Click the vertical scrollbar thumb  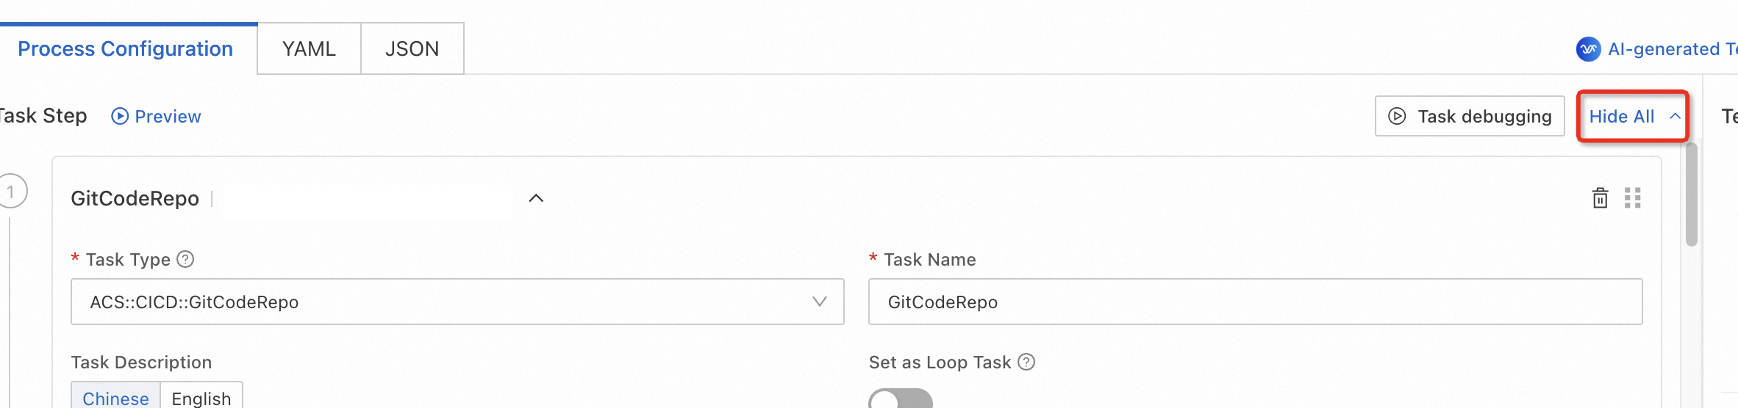point(1692,194)
